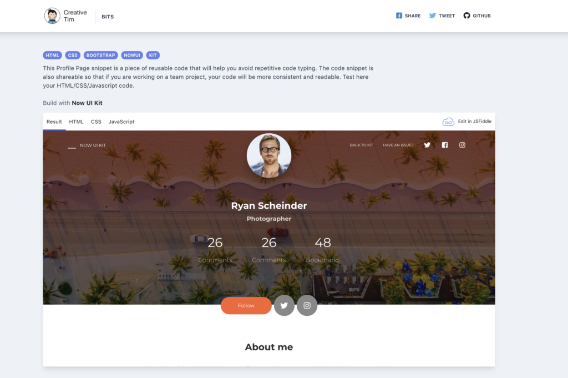568x378 pixels.
Task: Open the BITS link in header
Action: click(x=108, y=17)
